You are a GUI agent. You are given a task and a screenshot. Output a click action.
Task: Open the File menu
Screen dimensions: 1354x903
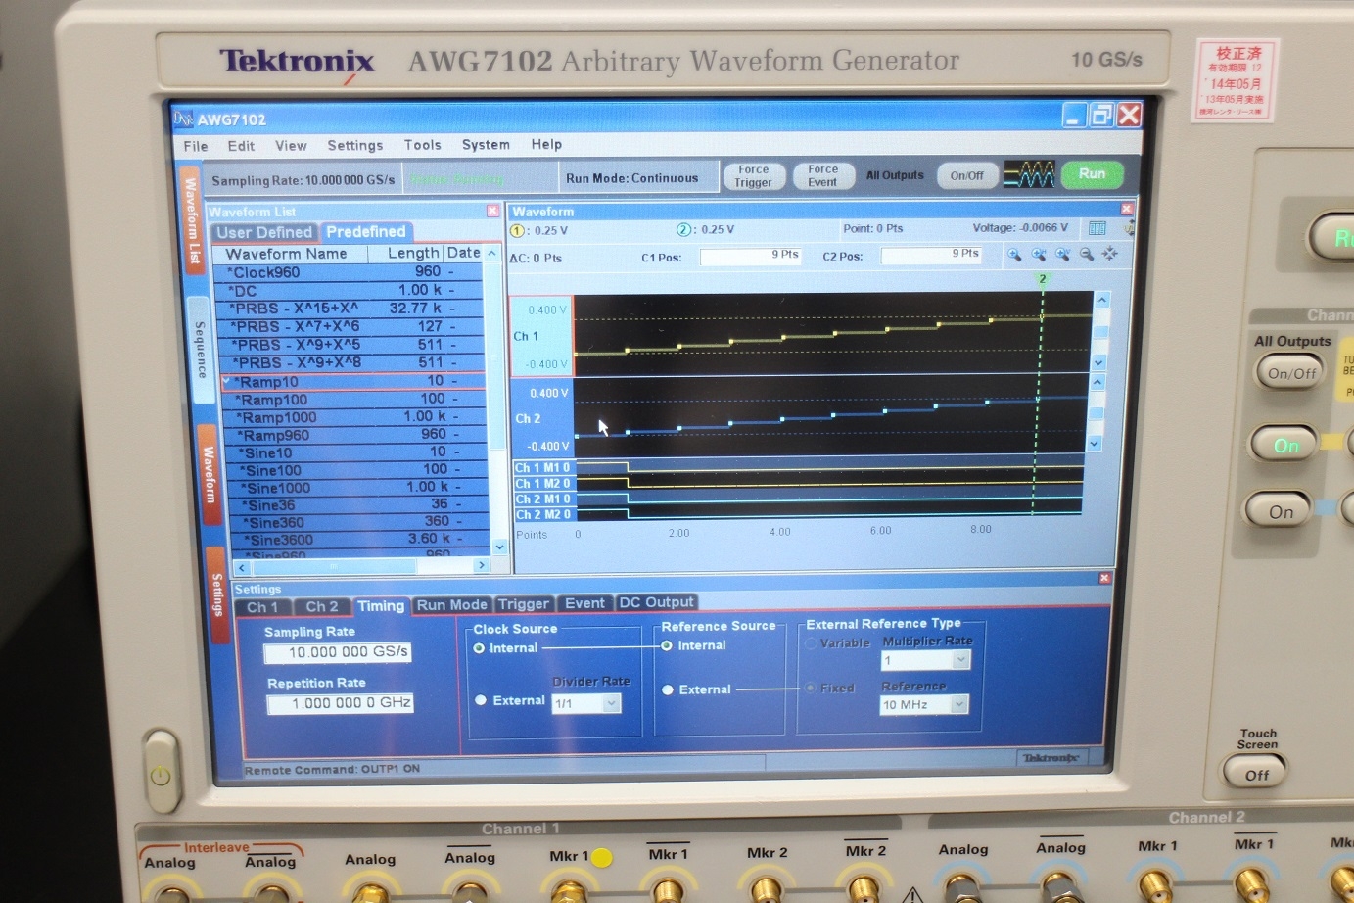click(x=196, y=146)
